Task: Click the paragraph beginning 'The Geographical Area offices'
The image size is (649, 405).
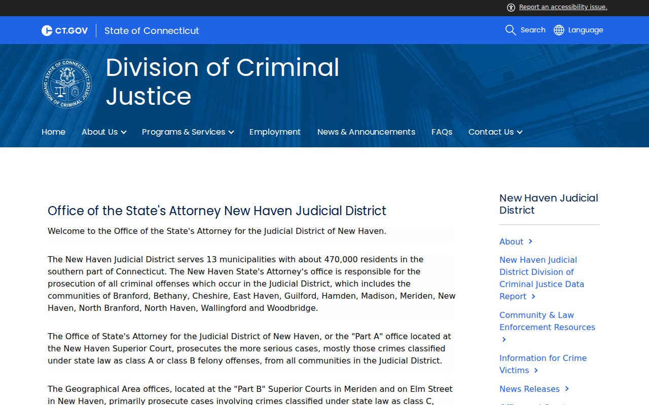Action: pos(250,395)
